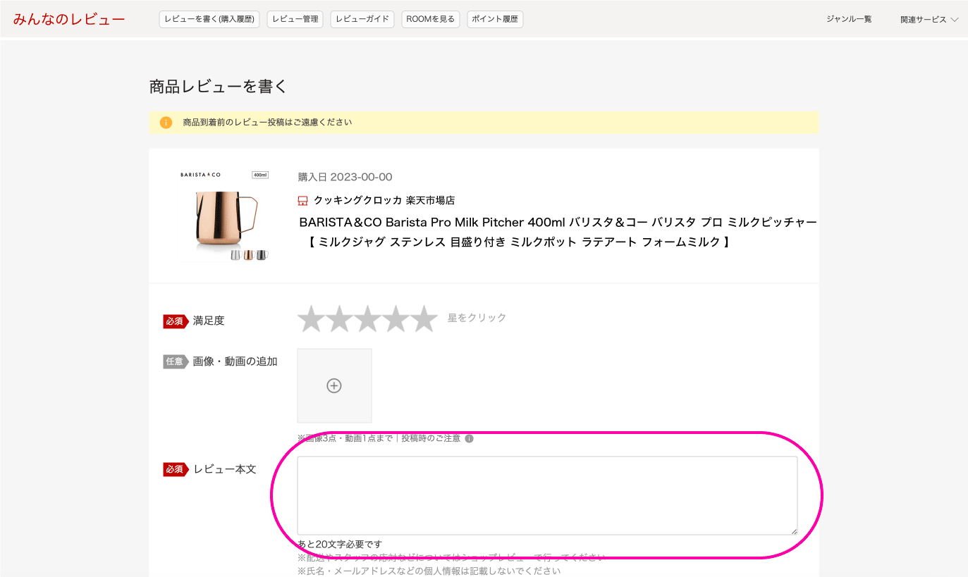Click 商品到着前のレビュー投稿はご遠慮ください notice text
The height and width of the screenshot is (577, 968).
tap(267, 123)
